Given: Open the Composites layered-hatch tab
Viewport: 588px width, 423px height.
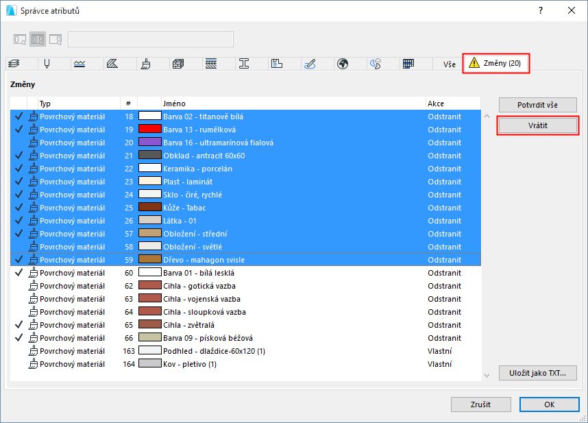Looking at the screenshot, I should (211, 64).
